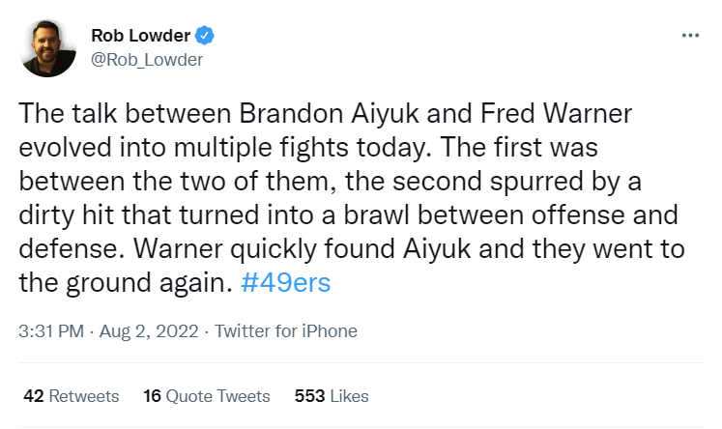This screenshot has height=429, width=722.
Task: View the 16 Quote Tweets list
Action: [206, 396]
